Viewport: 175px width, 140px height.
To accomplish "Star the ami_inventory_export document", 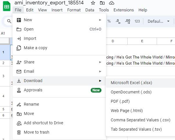I will (93, 3).
